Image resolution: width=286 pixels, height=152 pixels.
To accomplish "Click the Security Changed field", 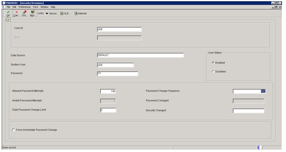I will (x=248, y=111).
